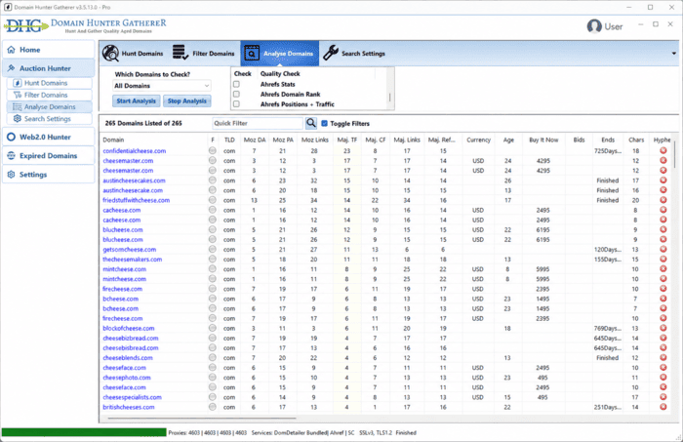Sort by Age column header

pyautogui.click(x=508, y=140)
